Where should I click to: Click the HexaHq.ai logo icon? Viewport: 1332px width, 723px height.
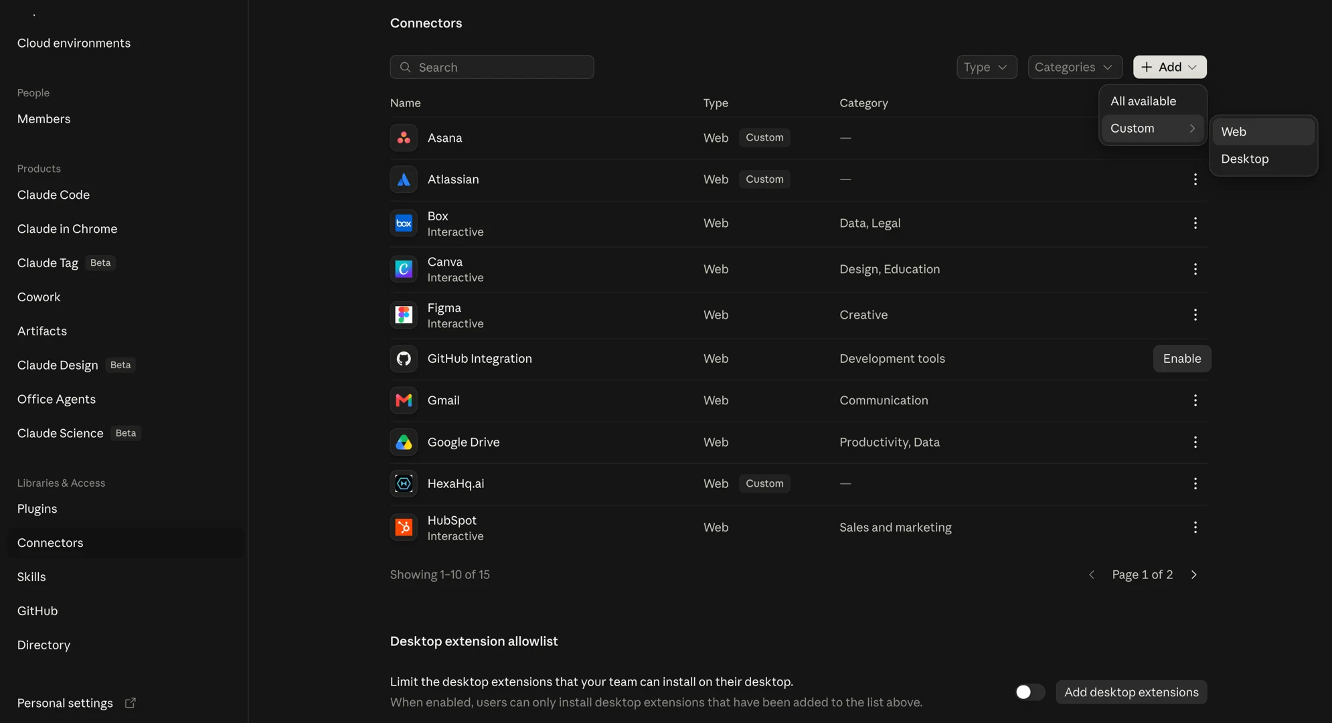(x=404, y=483)
